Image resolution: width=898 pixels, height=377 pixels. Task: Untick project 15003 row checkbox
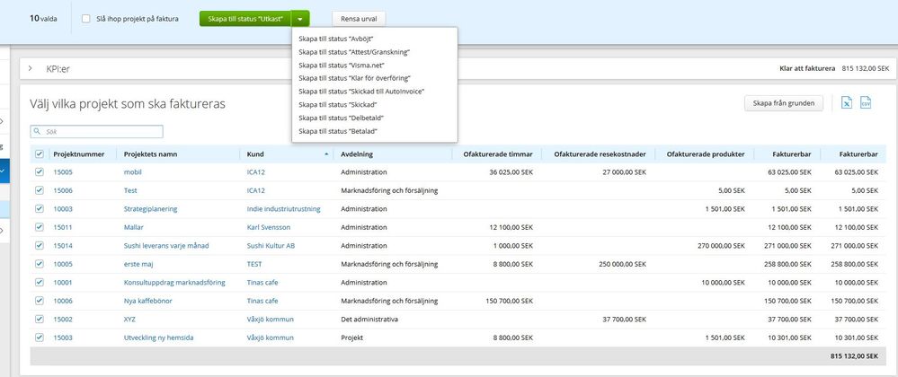39,338
